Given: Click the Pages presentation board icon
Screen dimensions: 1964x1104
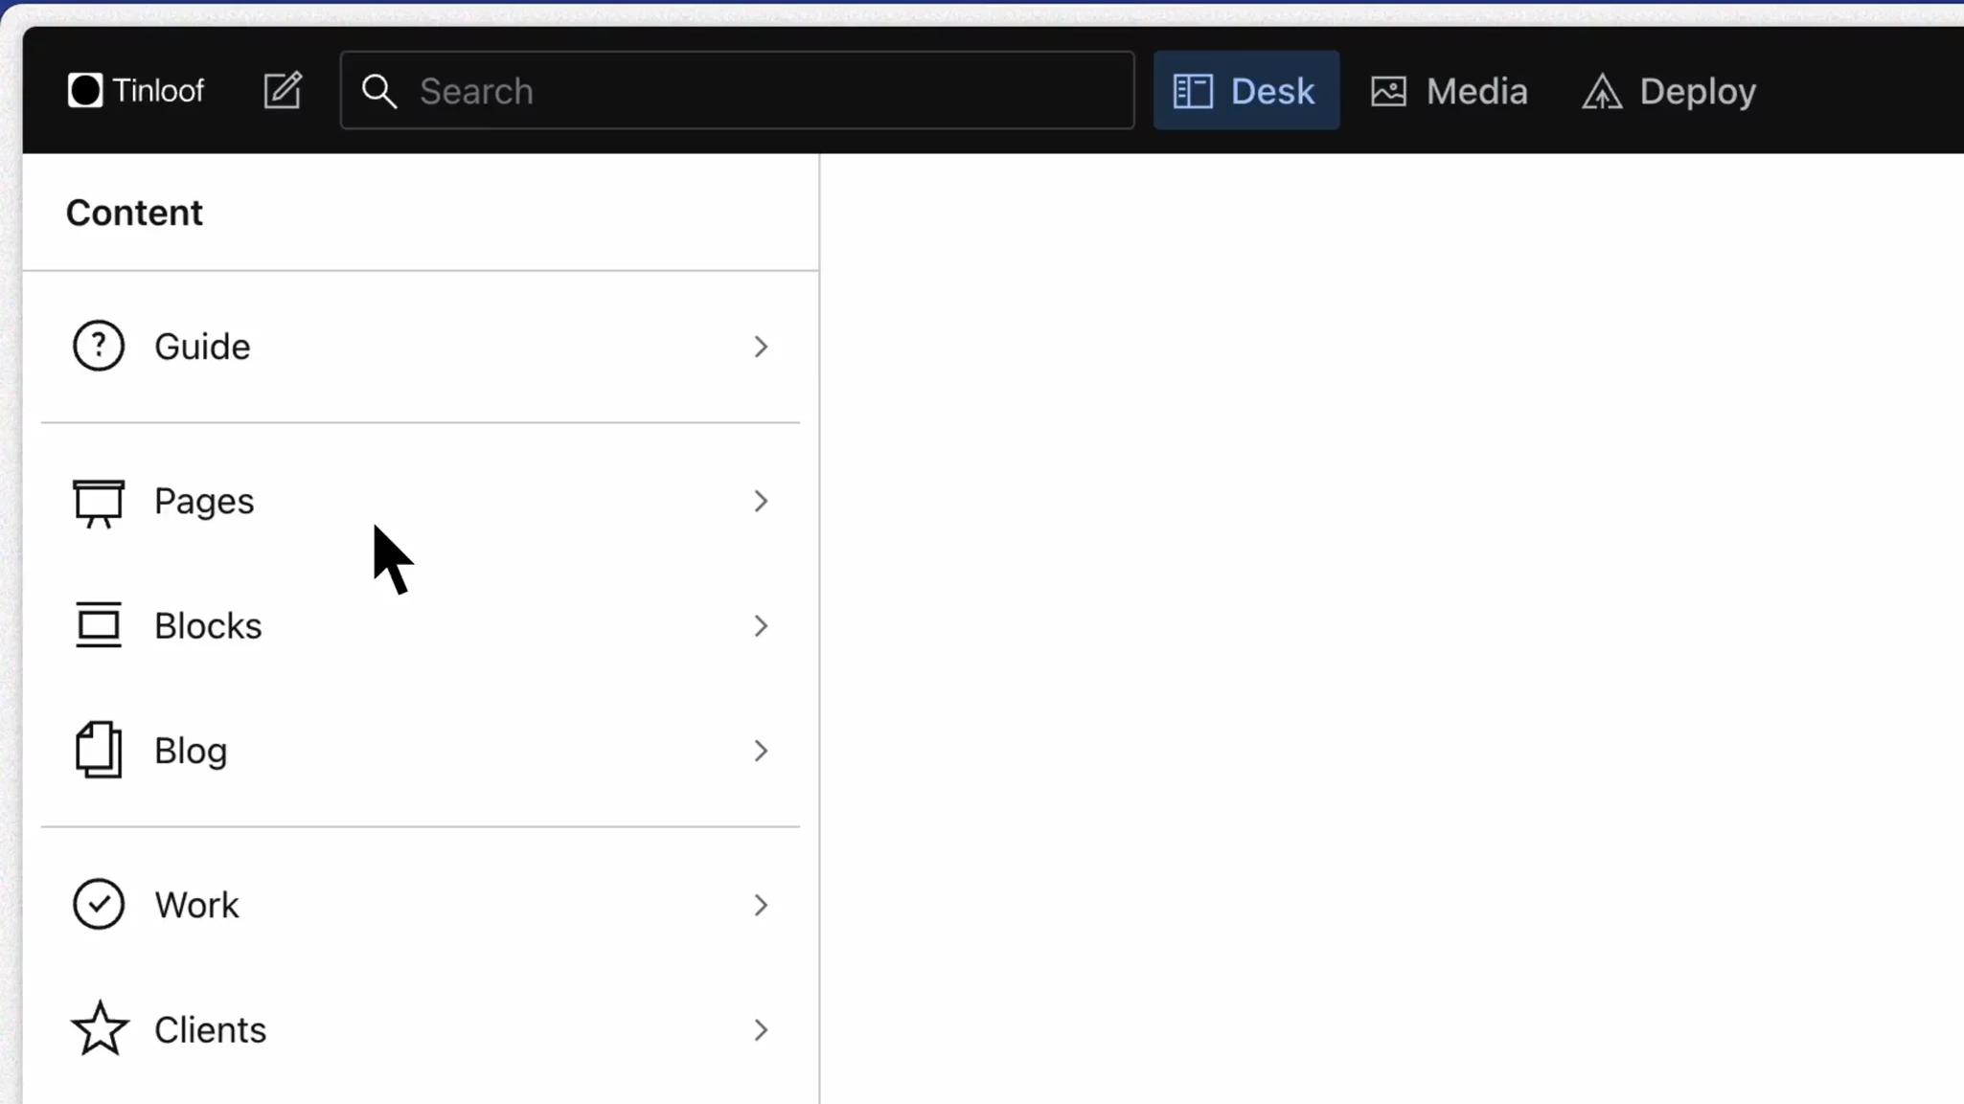Looking at the screenshot, I should [x=99, y=503].
